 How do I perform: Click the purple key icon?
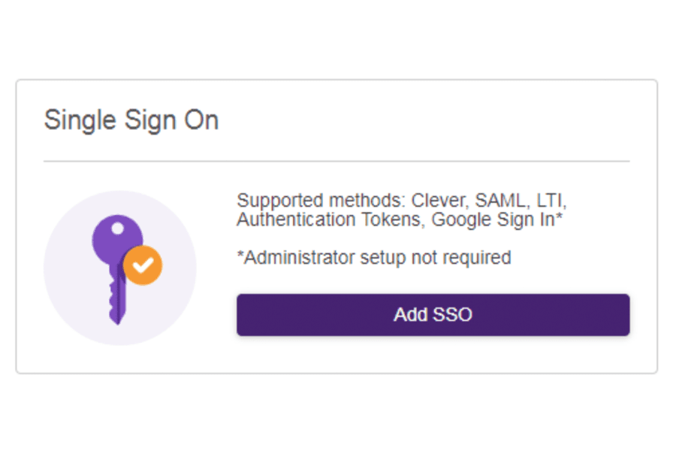116,268
